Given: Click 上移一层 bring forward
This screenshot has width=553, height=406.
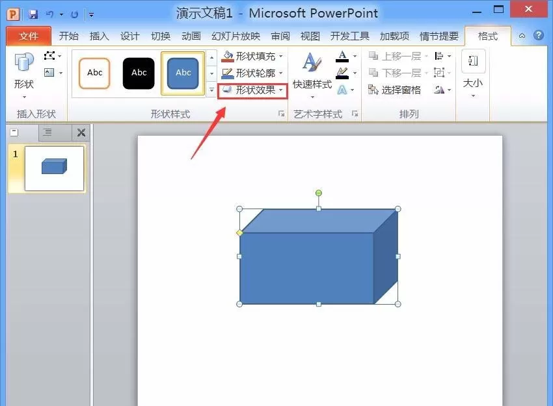Looking at the screenshot, I should pyautogui.click(x=395, y=56).
